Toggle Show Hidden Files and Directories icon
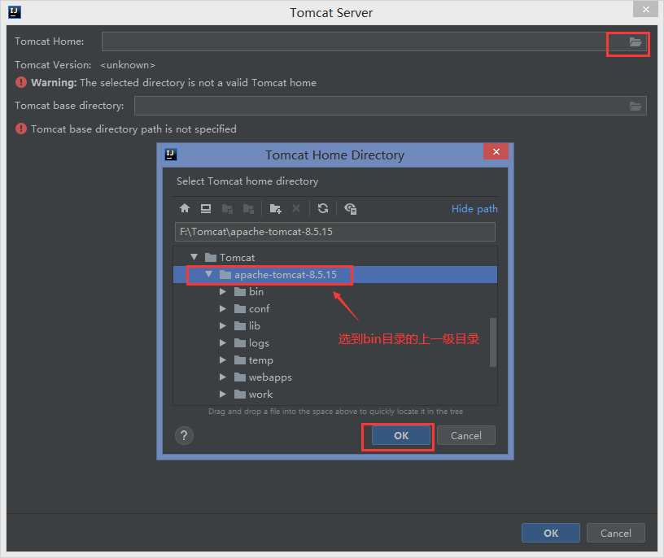Screen dimensions: 664x558 click(x=350, y=208)
